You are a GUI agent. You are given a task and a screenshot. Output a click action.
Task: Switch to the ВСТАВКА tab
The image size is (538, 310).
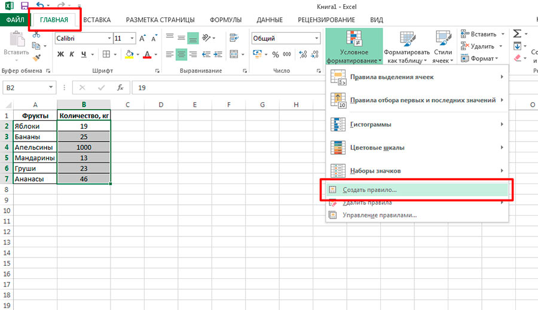(97, 20)
